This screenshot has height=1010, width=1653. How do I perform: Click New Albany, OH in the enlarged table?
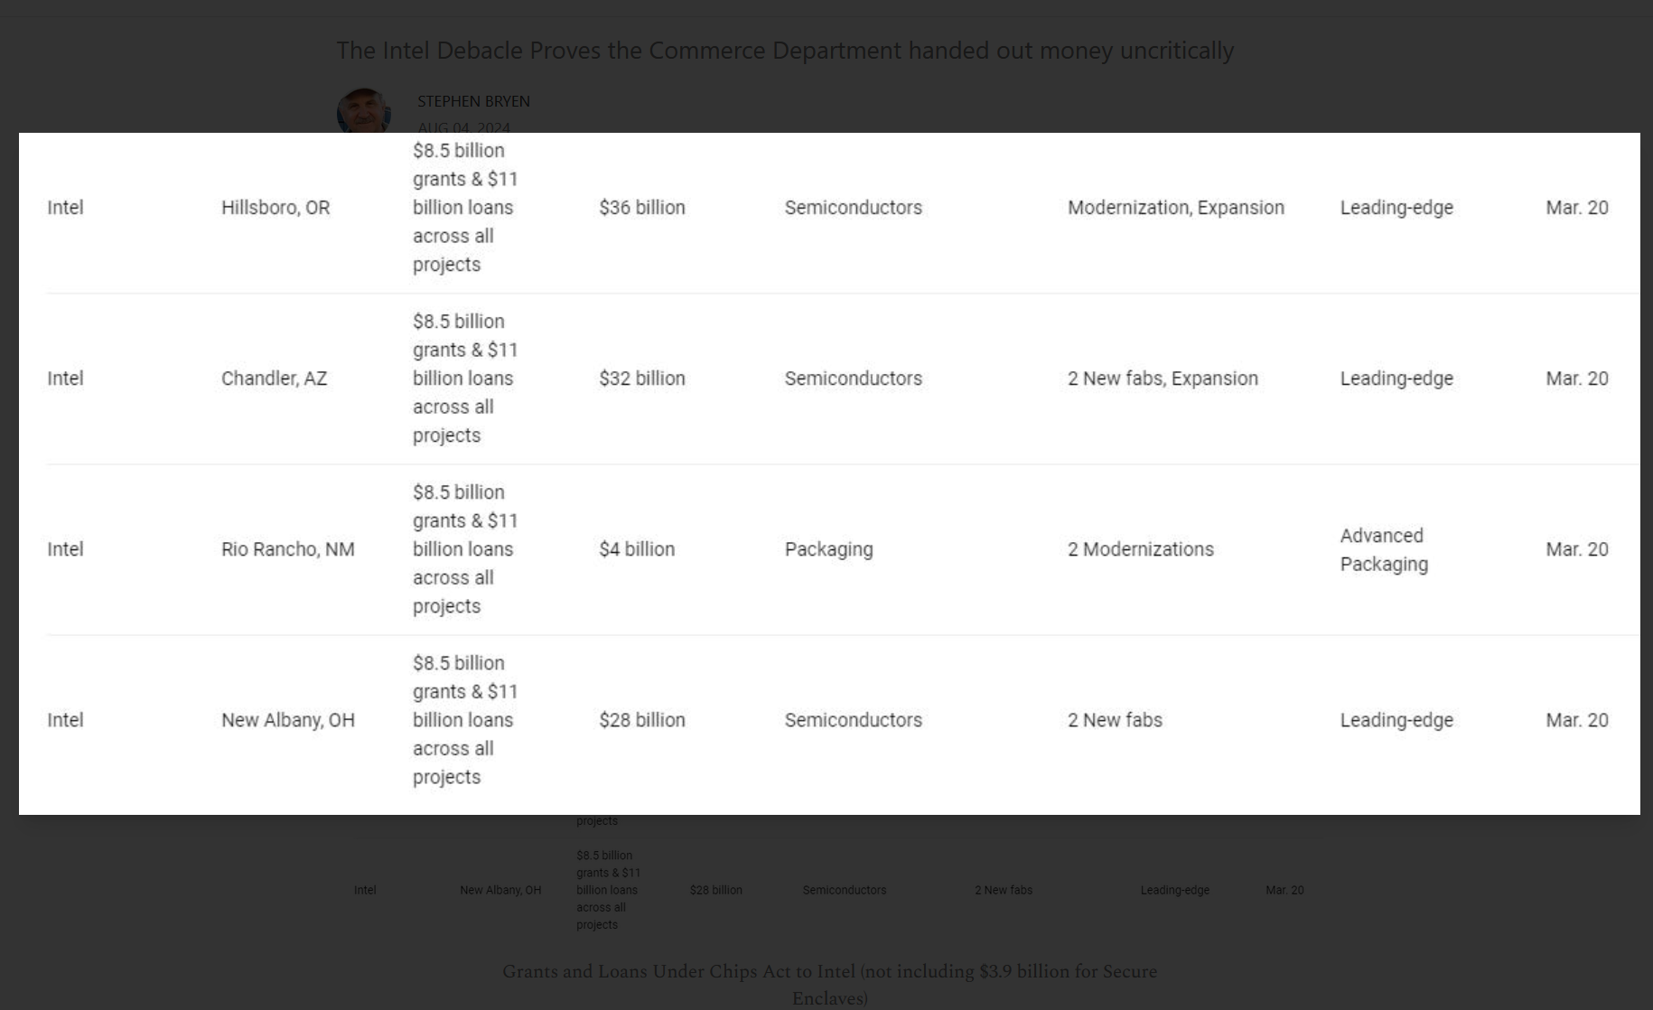point(287,720)
